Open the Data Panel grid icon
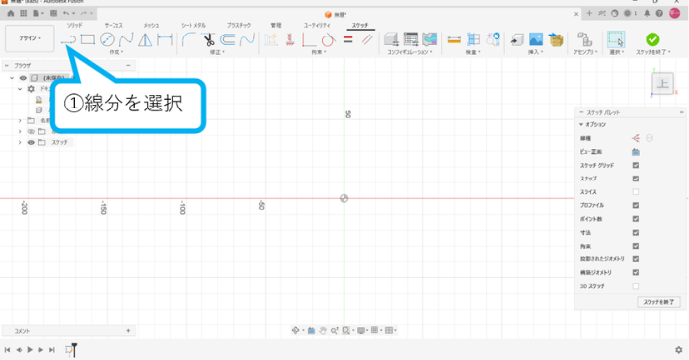This screenshot has width=689, height=360. pos(24,13)
